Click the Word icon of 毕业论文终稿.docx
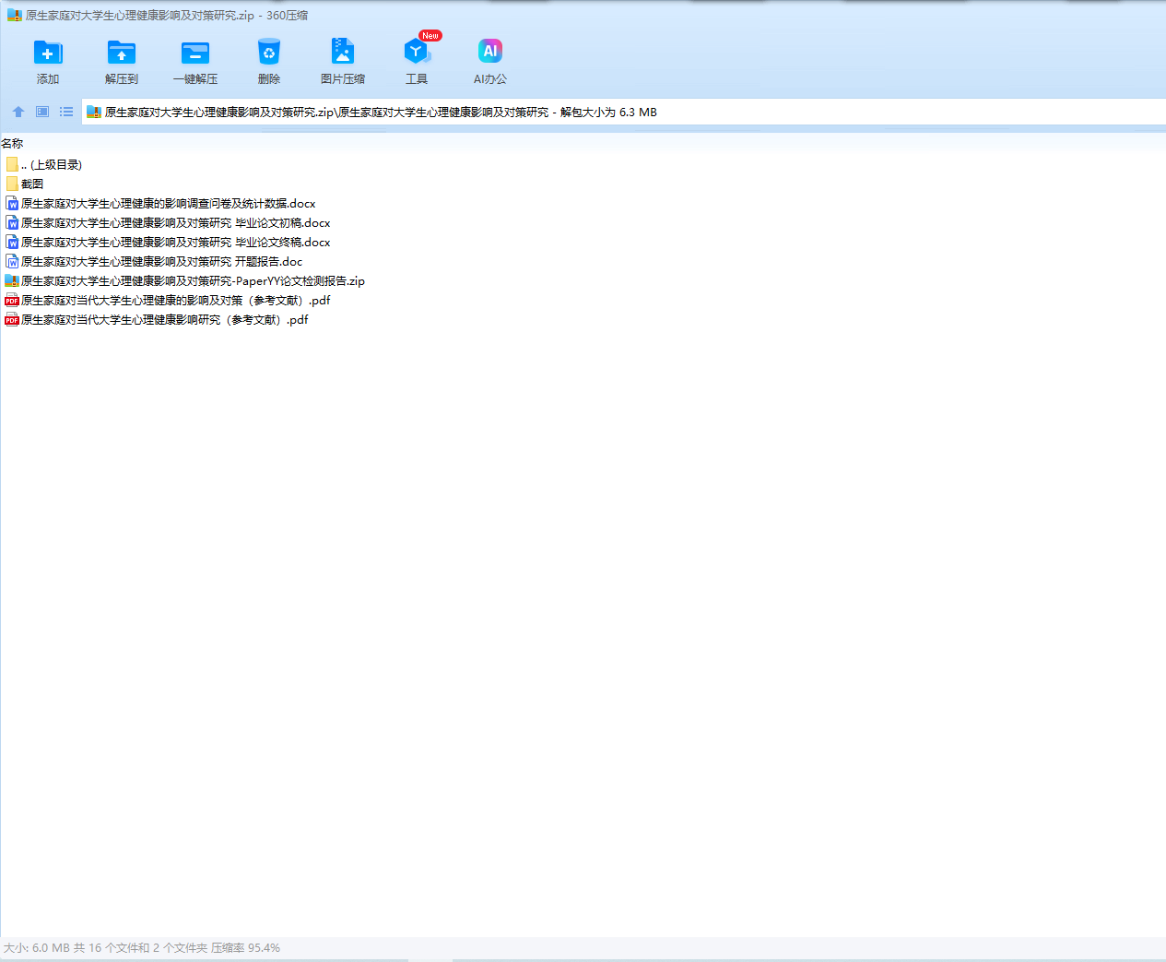Screen dimensions: 1166x962 coord(12,242)
